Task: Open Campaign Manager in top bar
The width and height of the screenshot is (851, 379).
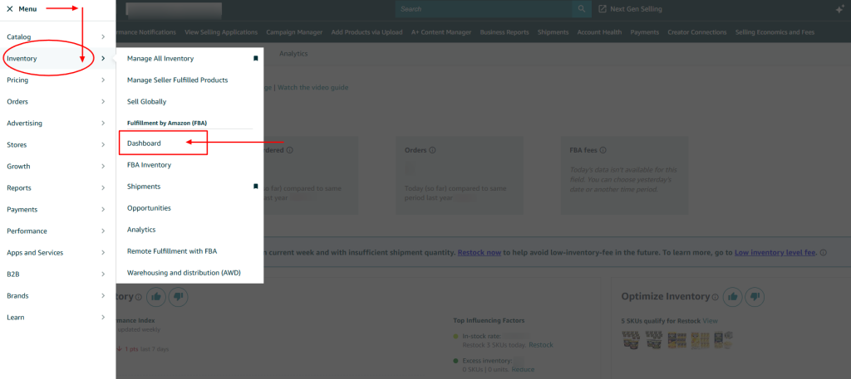Action: [294, 32]
